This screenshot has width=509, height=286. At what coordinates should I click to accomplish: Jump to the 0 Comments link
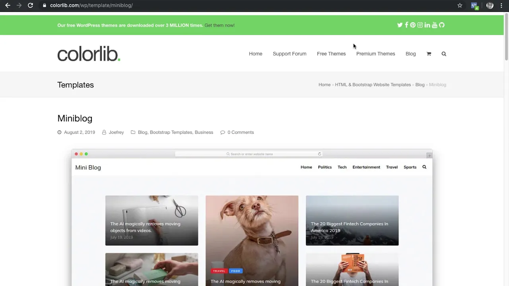pos(241,132)
